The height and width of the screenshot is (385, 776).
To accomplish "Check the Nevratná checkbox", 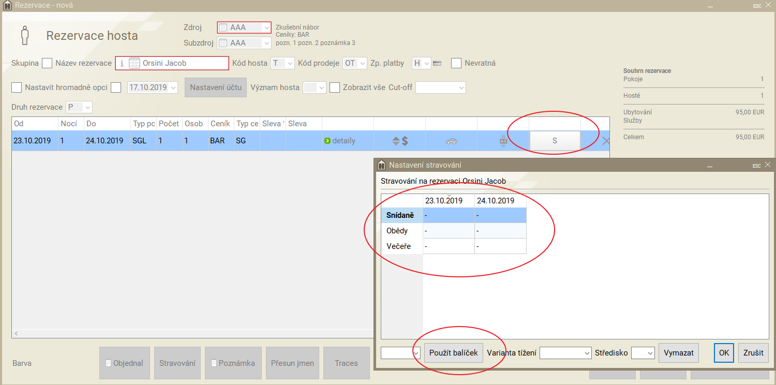I will coord(456,63).
